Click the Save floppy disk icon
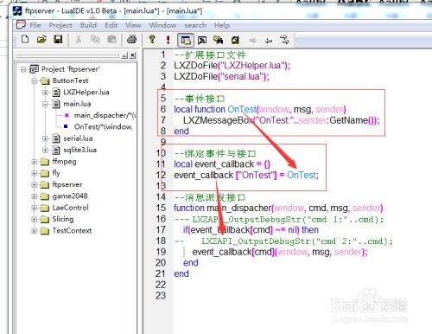The image size is (432, 334). pyautogui.click(x=58, y=39)
